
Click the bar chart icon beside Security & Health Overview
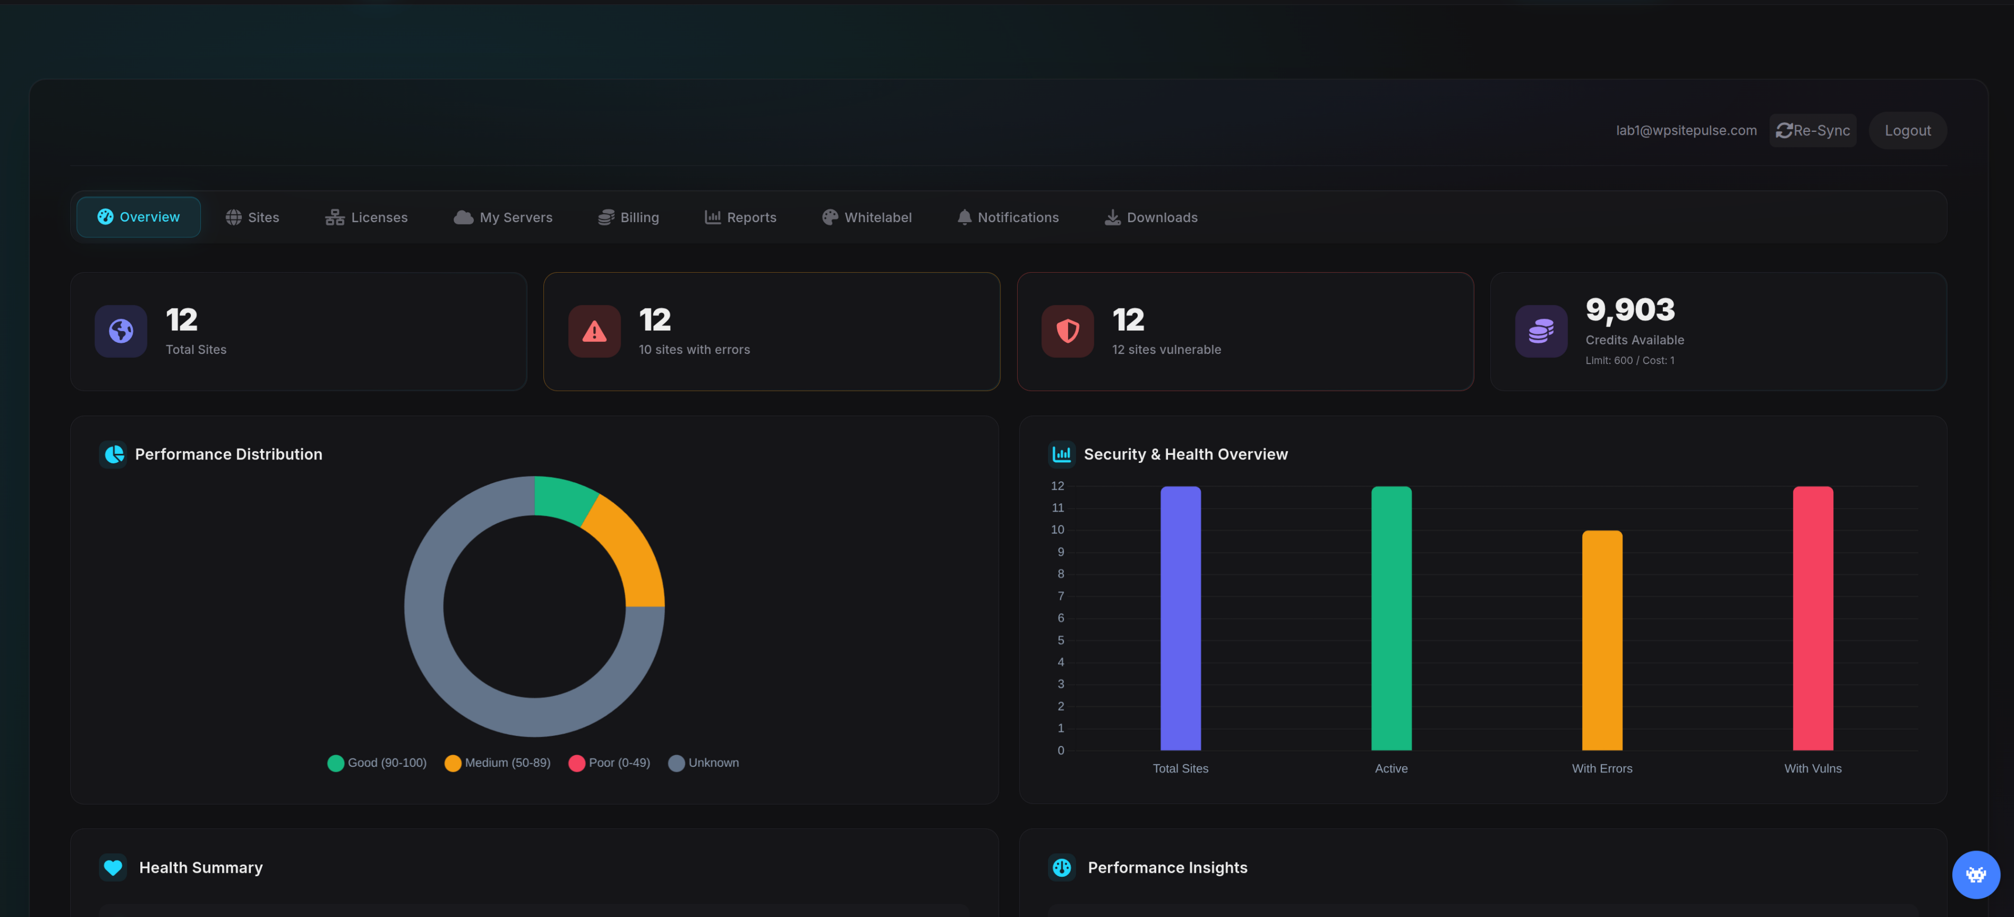[1062, 454]
